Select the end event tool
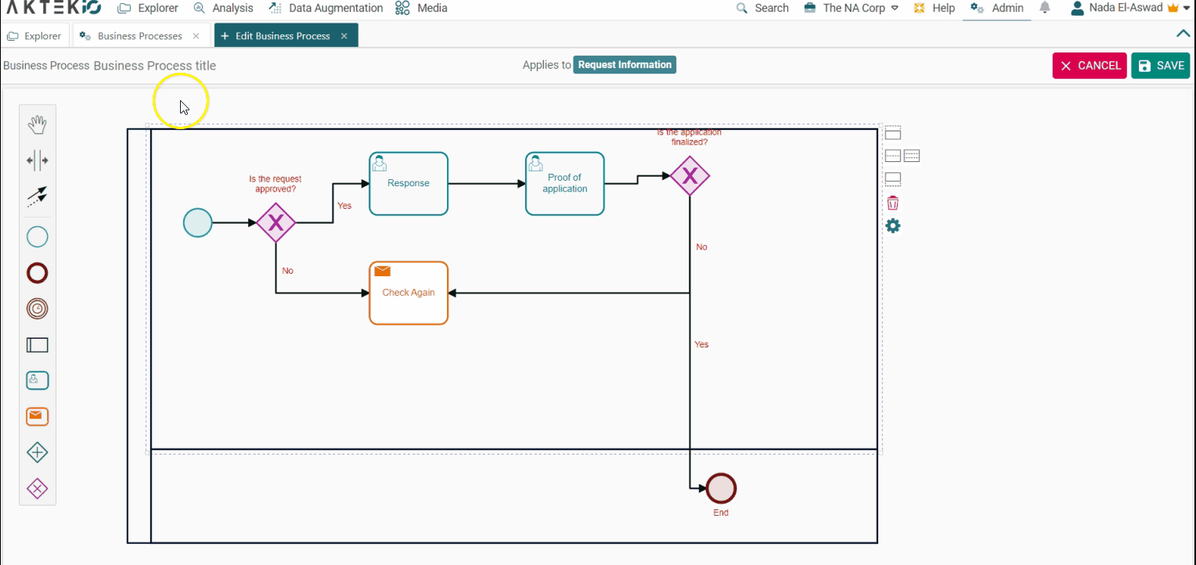1196x565 pixels. click(x=37, y=272)
